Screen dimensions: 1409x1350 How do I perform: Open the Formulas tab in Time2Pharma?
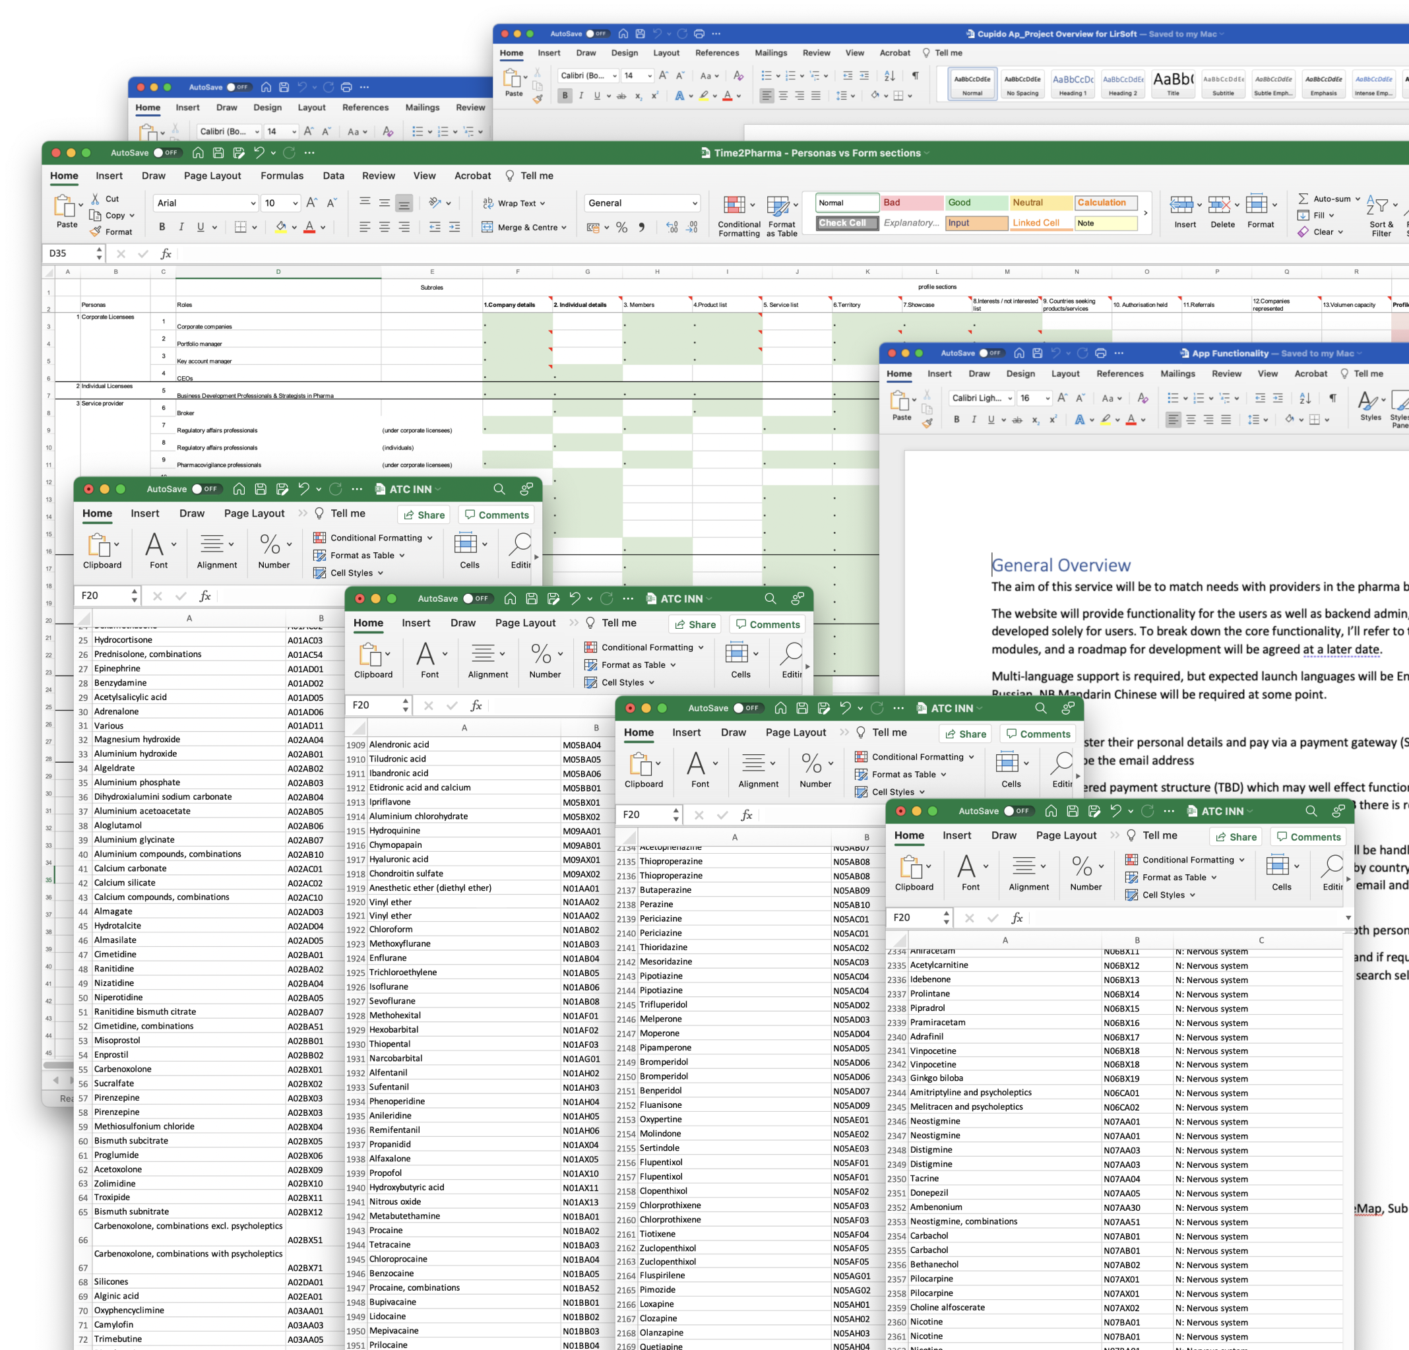(282, 176)
